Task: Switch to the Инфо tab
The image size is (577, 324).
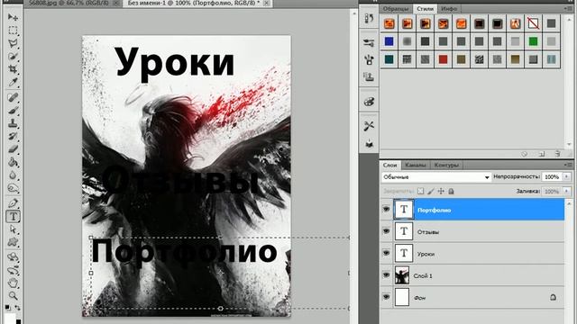Action: coord(449,8)
